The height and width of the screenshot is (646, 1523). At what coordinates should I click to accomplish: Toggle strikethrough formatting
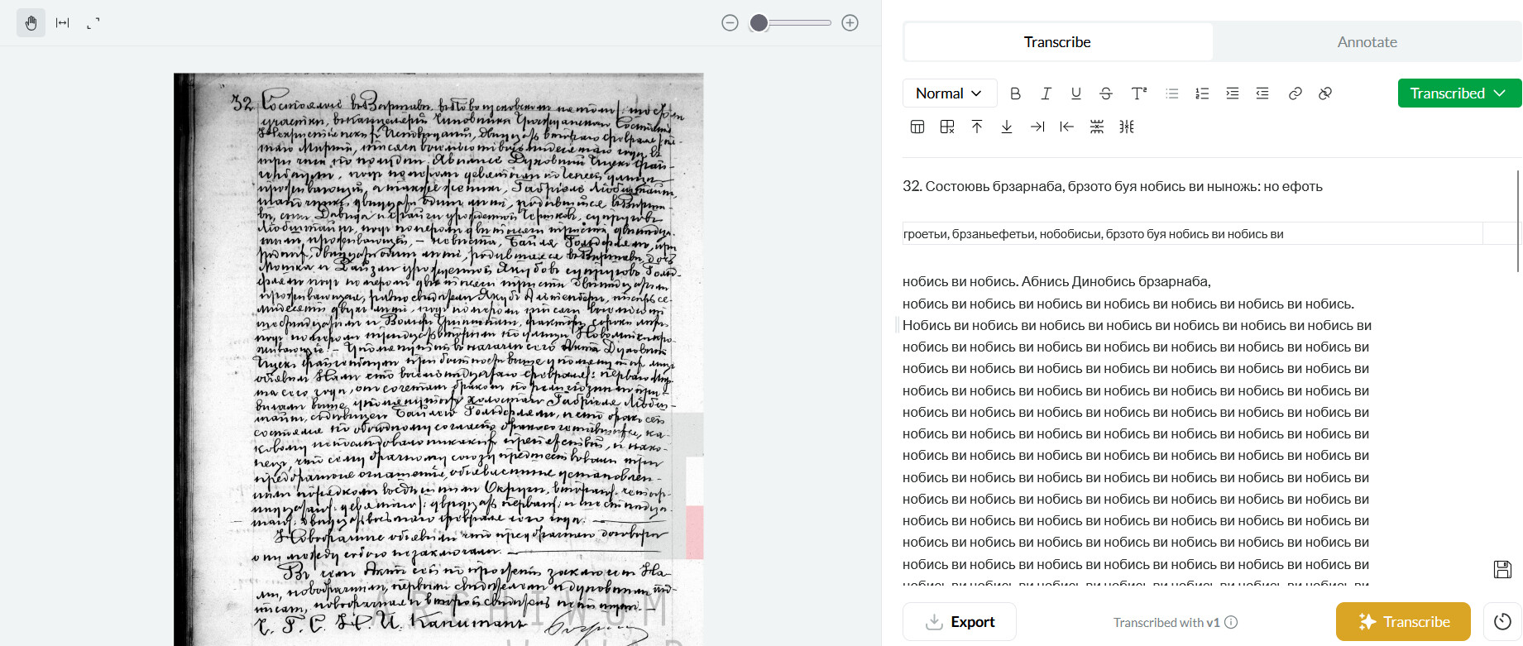[x=1106, y=93]
